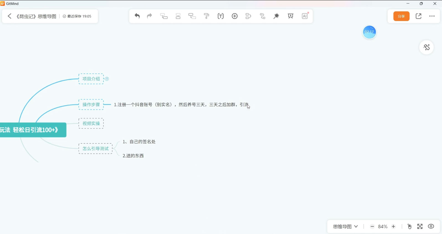Add a summary bracket to nodes
The image size is (442, 234).
pyautogui.click(x=249, y=16)
